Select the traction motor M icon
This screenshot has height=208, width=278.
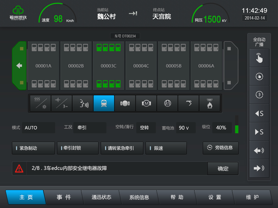(146, 103)
